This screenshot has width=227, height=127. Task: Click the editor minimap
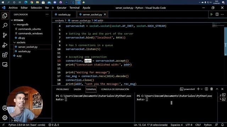pyautogui.click(x=218, y=25)
